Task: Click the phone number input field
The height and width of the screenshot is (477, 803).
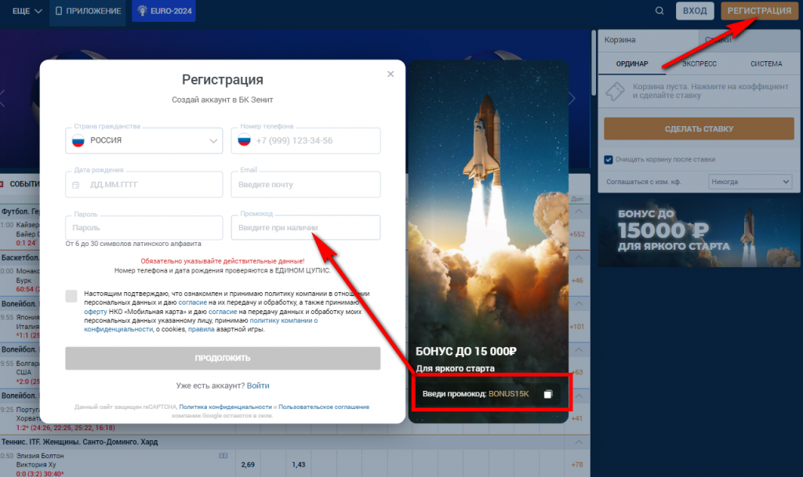Action: (306, 141)
